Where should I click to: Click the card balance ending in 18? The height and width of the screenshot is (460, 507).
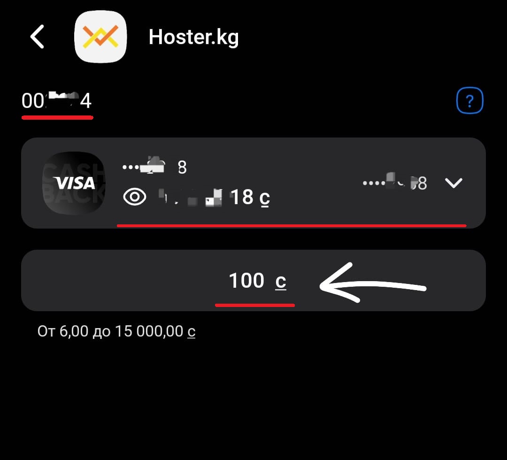(214, 197)
